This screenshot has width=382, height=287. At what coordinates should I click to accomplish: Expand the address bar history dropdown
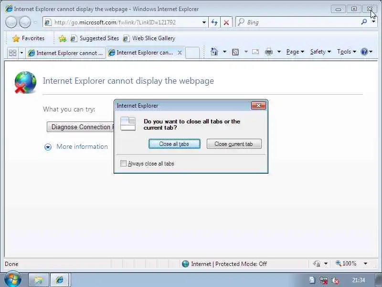pyautogui.click(x=204, y=22)
